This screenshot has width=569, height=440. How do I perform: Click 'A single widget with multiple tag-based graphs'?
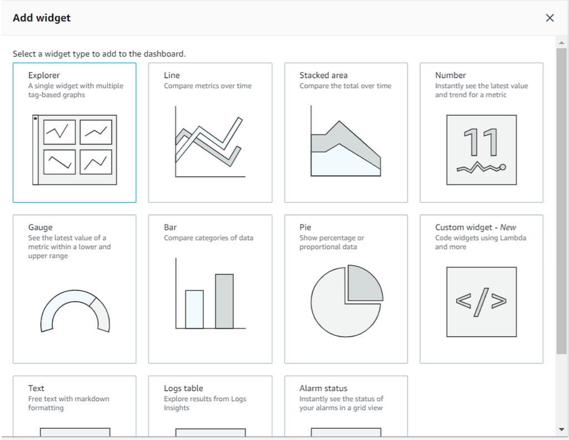click(x=76, y=91)
